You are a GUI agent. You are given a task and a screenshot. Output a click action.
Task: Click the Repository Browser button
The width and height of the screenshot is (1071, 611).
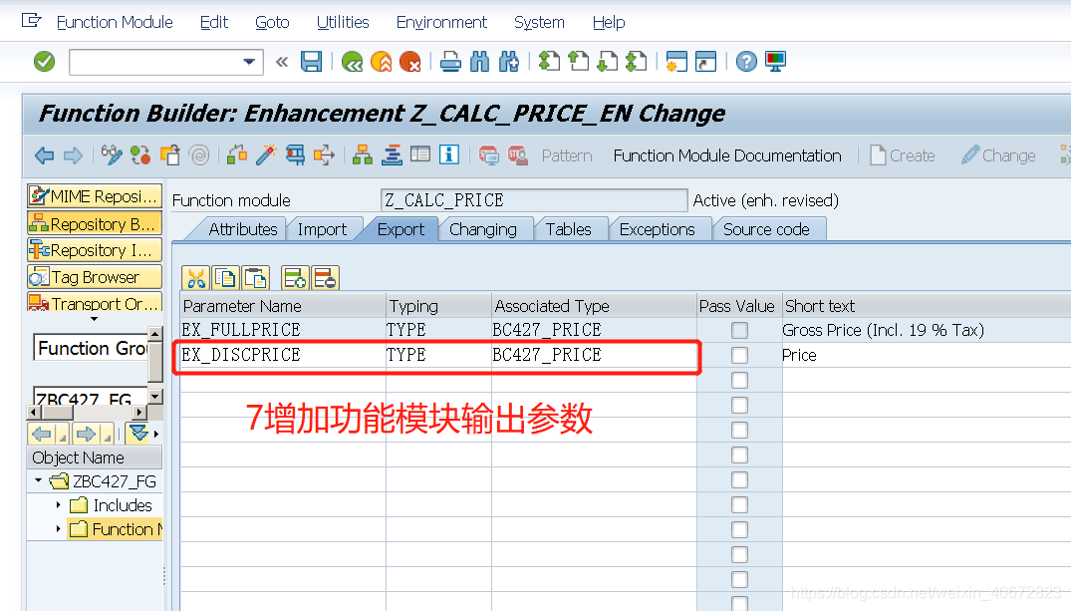[x=95, y=223]
